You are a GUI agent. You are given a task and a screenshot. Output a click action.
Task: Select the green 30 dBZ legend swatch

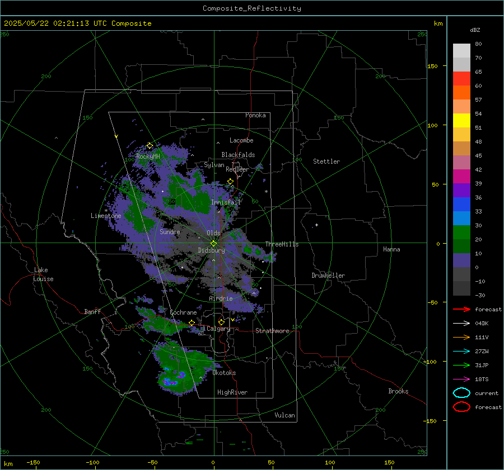[x=461, y=232]
